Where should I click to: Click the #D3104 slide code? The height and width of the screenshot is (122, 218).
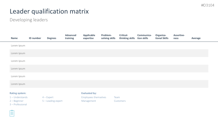coord(208,5)
